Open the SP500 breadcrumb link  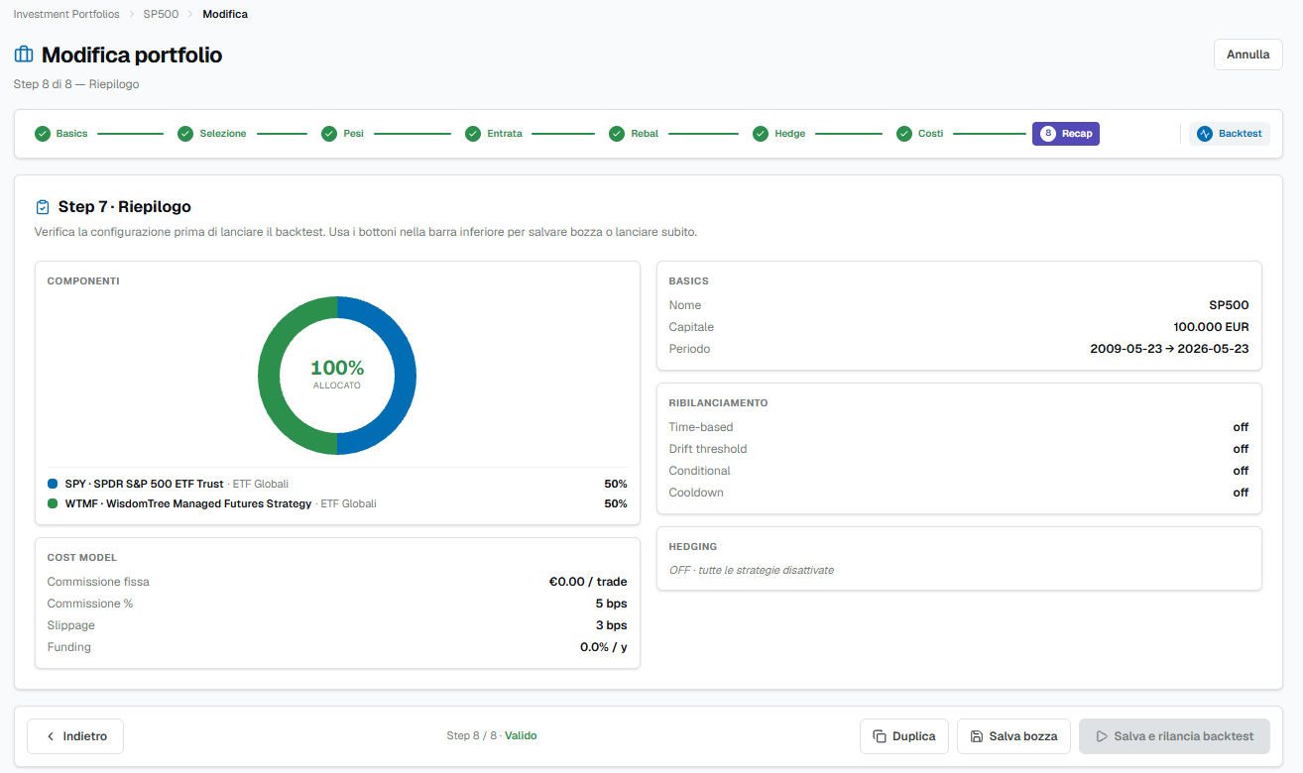[161, 14]
